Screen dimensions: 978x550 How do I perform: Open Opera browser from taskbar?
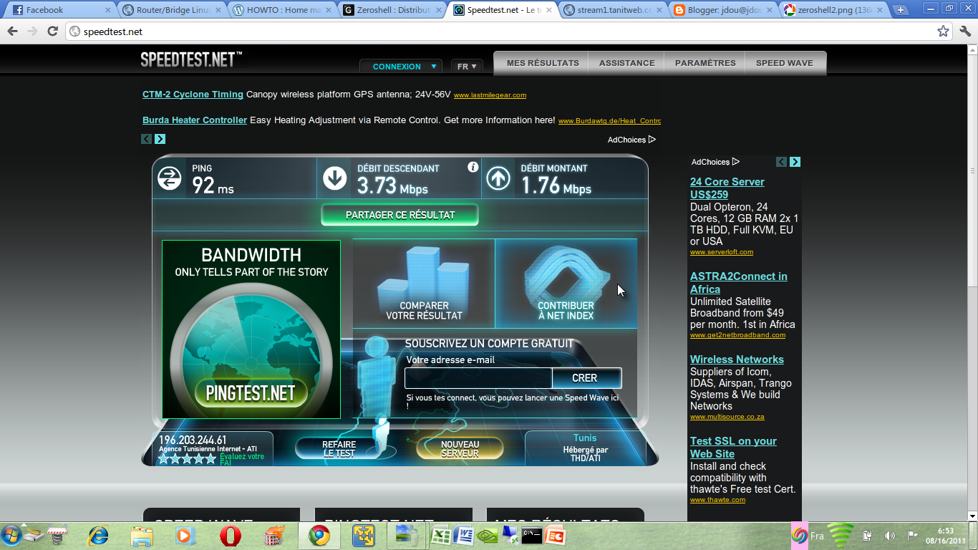pos(230,536)
